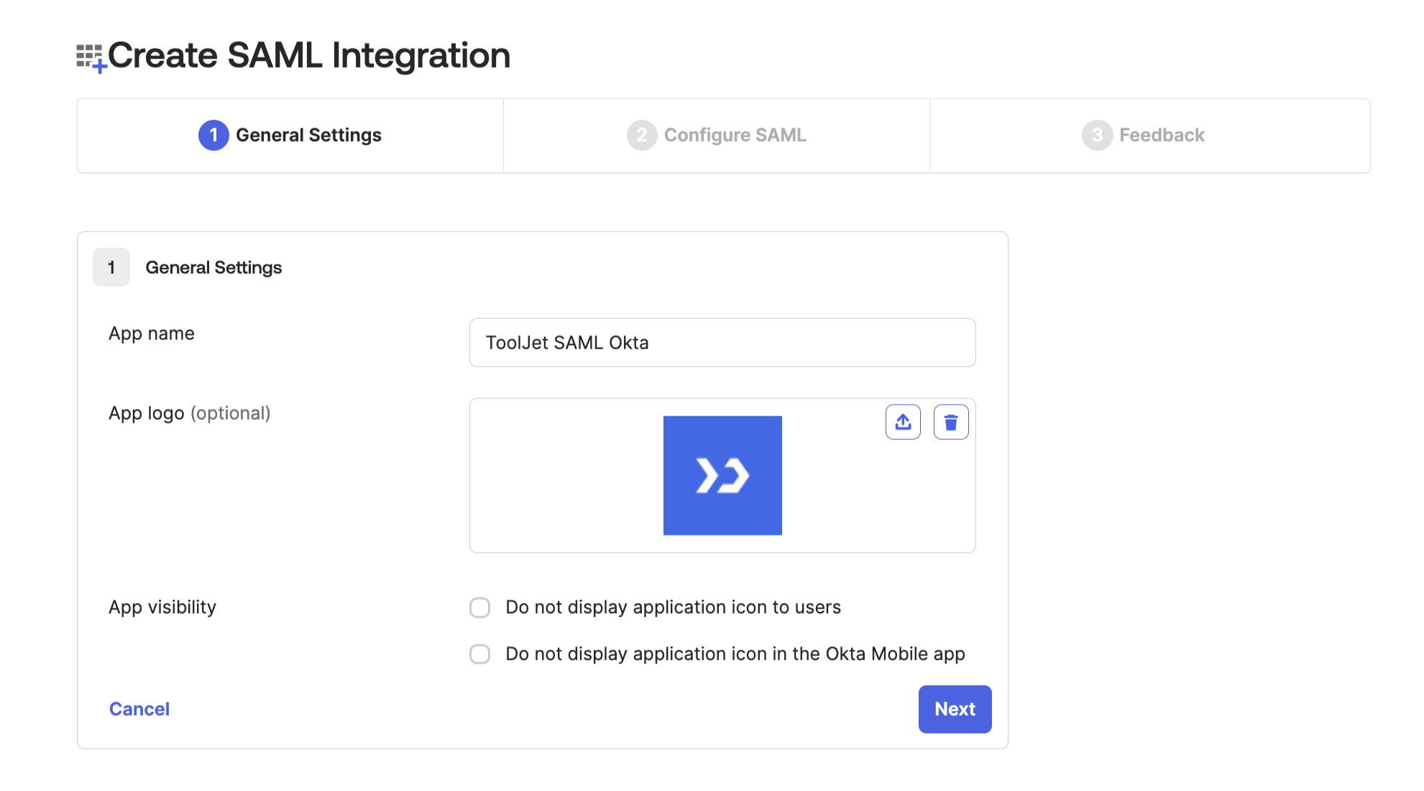Click the Cancel link
Screen dimensions: 1424x791
[x=139, y=709]
